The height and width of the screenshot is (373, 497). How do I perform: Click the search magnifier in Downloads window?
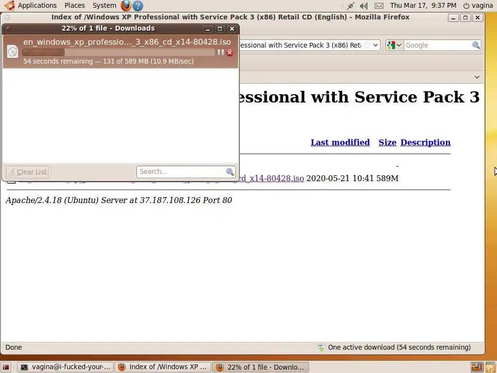point(230,172)
